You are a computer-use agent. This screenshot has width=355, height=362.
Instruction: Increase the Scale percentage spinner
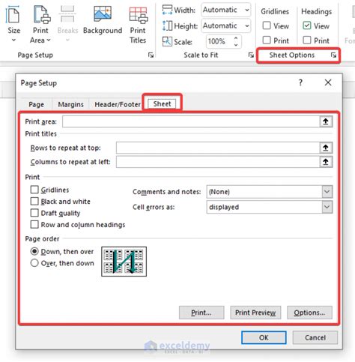(x=236, y=38)
